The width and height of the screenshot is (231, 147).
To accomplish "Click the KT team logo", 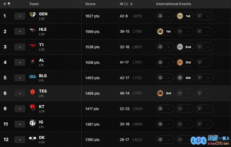I will click(x=32, y=108).
